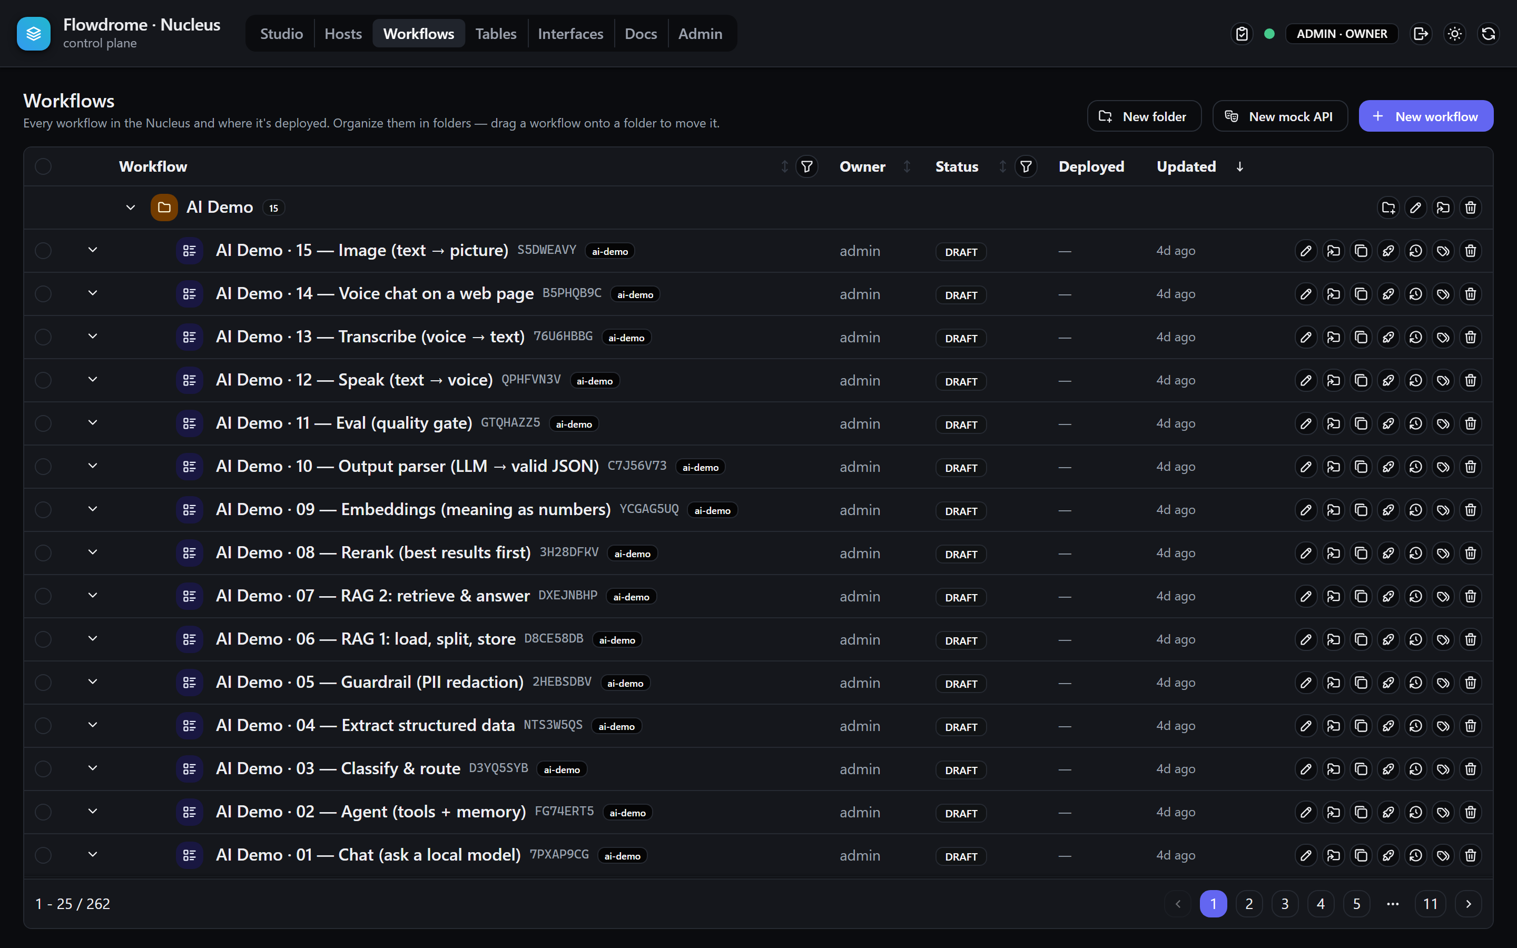Expand the AI Demo 04 Extract row

[x=93, y=725]
